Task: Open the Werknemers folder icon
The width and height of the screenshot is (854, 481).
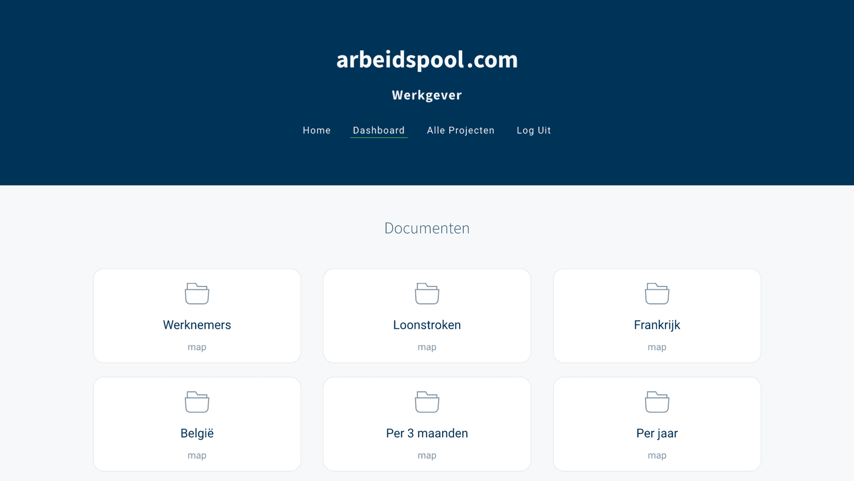Action: point(197,294)
